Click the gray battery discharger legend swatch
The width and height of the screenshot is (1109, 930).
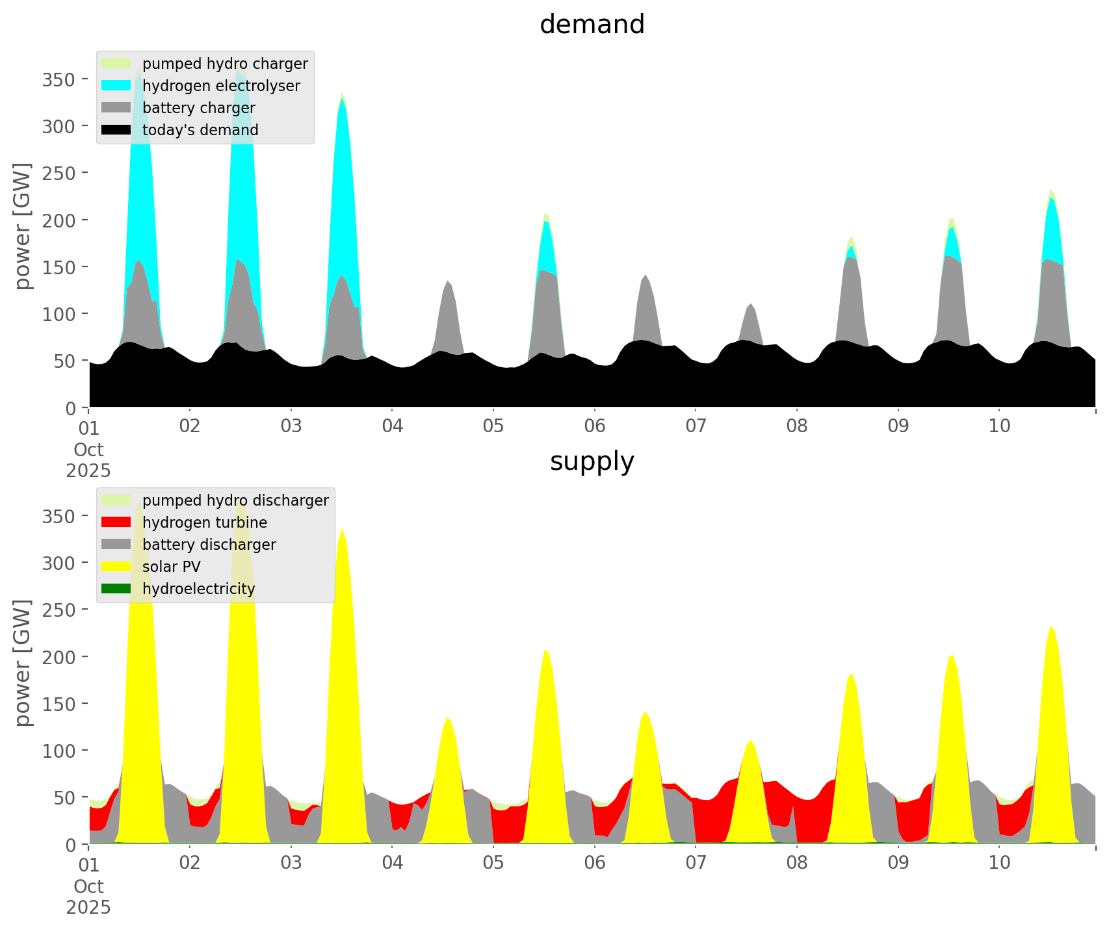(116, 545)
